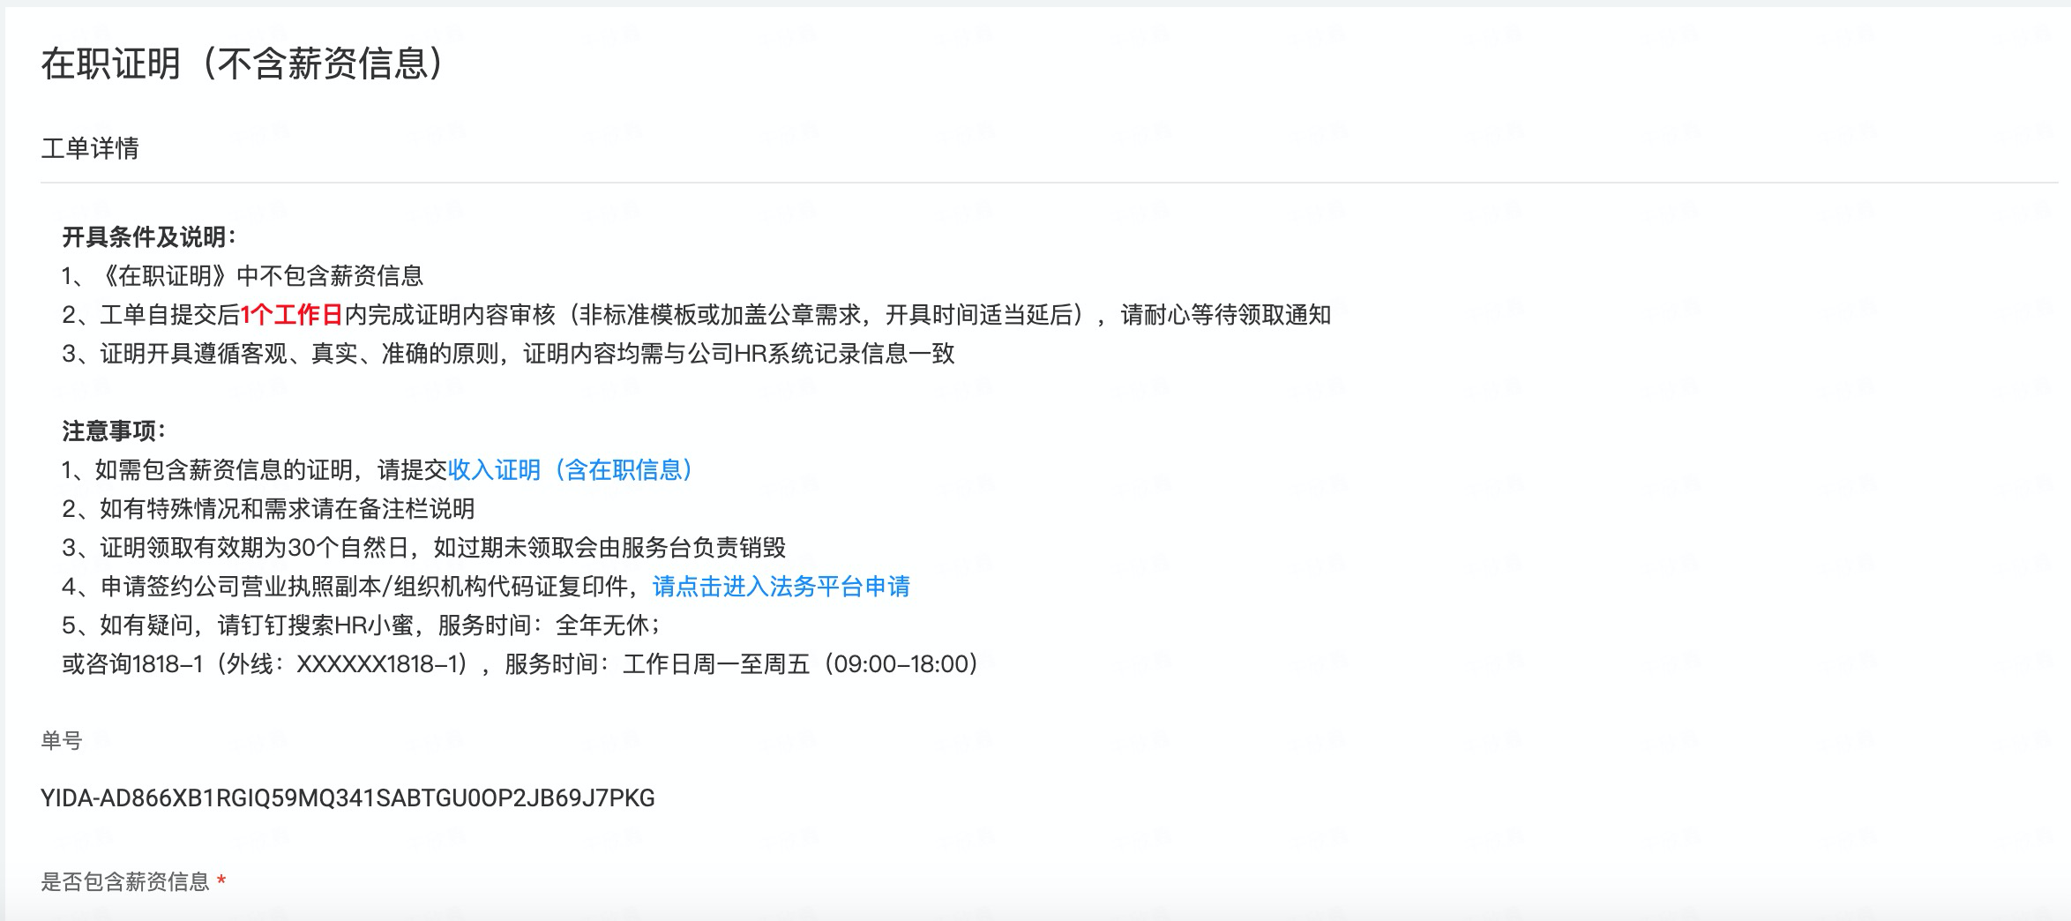Screen dimensions: 2071x921
Task: Open the 请点击进入法务平台申请 link
Action: [781, 587]
